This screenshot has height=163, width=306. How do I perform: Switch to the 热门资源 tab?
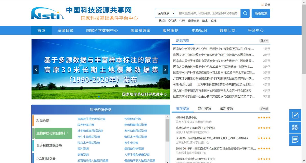205,109
